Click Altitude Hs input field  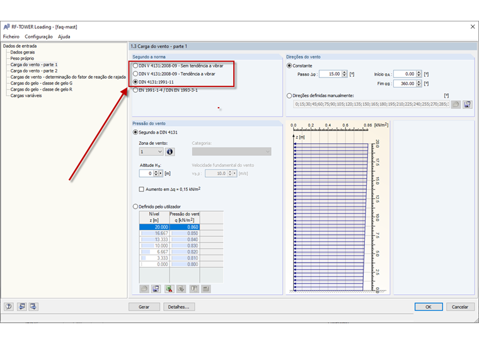146,173
